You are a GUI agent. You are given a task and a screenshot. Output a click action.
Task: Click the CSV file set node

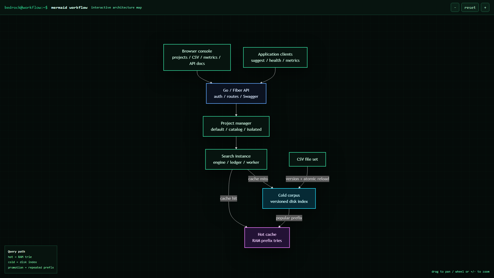pos(307,159)
